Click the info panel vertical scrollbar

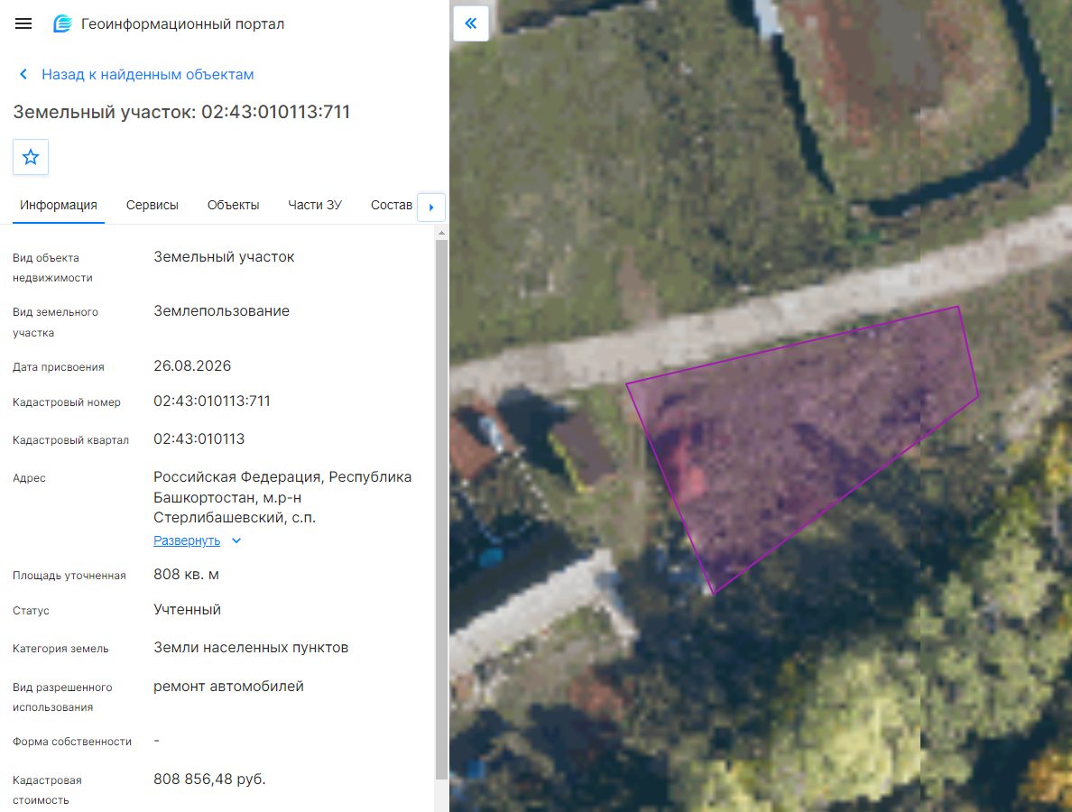click(x=441, y=509)
